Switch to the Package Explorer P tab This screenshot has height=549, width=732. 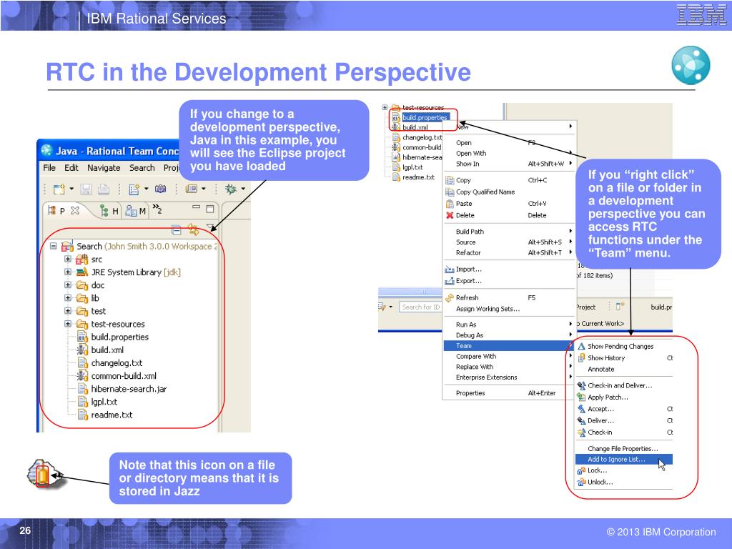tap(61, 211)
